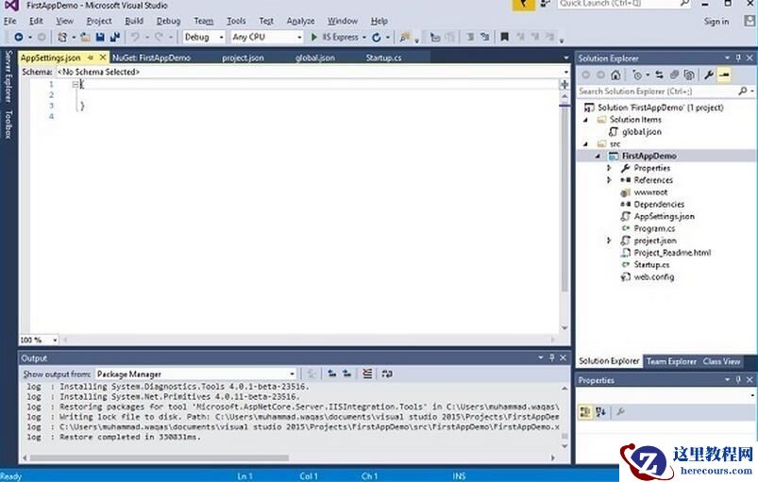Screen dimensions: 758x482
Task: Expand the project.json node
Action: coord(609,241)
